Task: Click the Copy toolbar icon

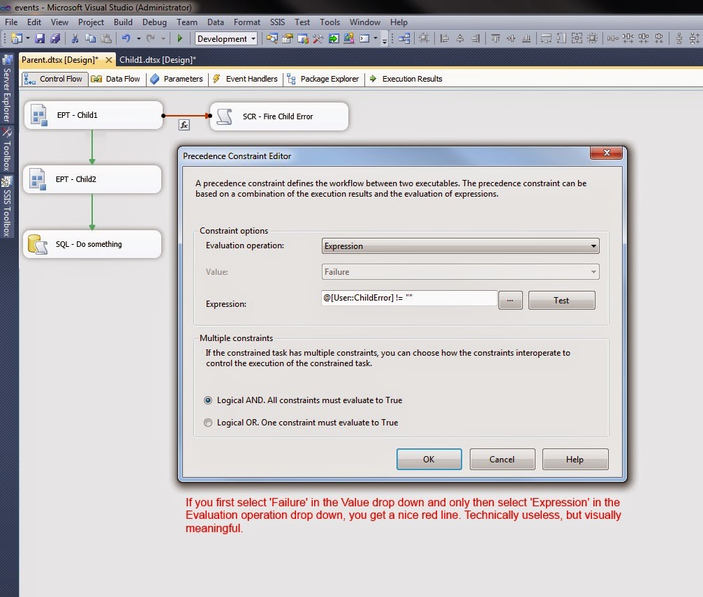Action: click(x=90, y=38)
